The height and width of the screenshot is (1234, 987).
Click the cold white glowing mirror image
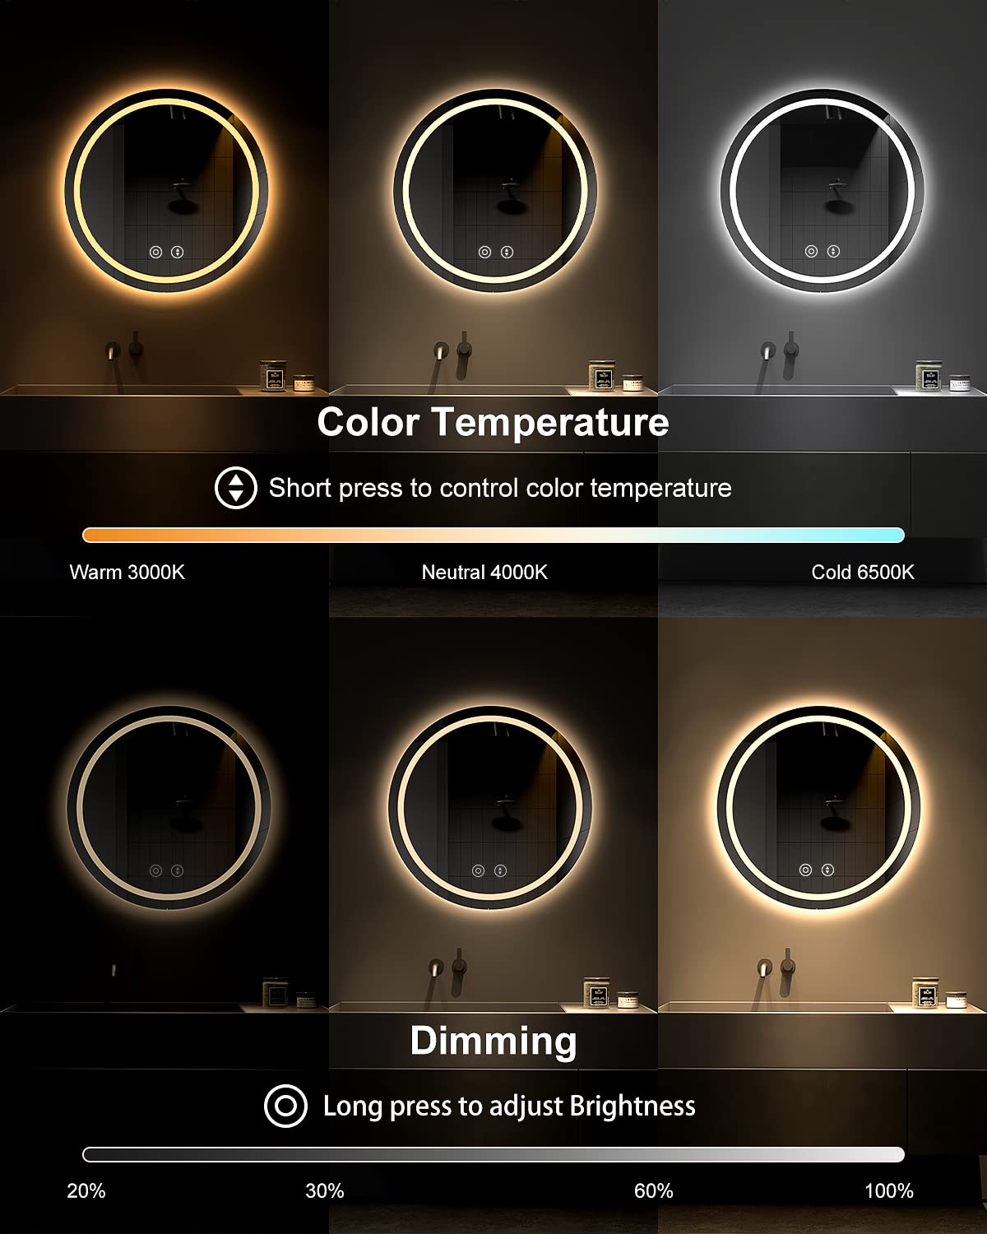[x=822, y=190]
